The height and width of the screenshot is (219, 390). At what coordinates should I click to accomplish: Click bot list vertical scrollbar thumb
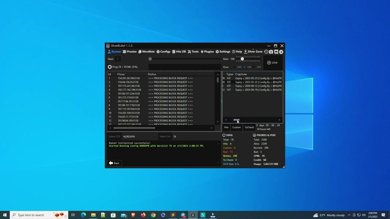[x=218, y=80]
